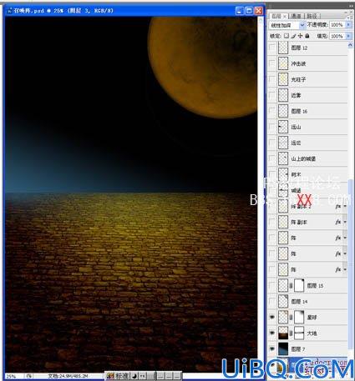Switch to the 通道 channels tab
This screenshot has width=355, height=381.
(296, 16)
